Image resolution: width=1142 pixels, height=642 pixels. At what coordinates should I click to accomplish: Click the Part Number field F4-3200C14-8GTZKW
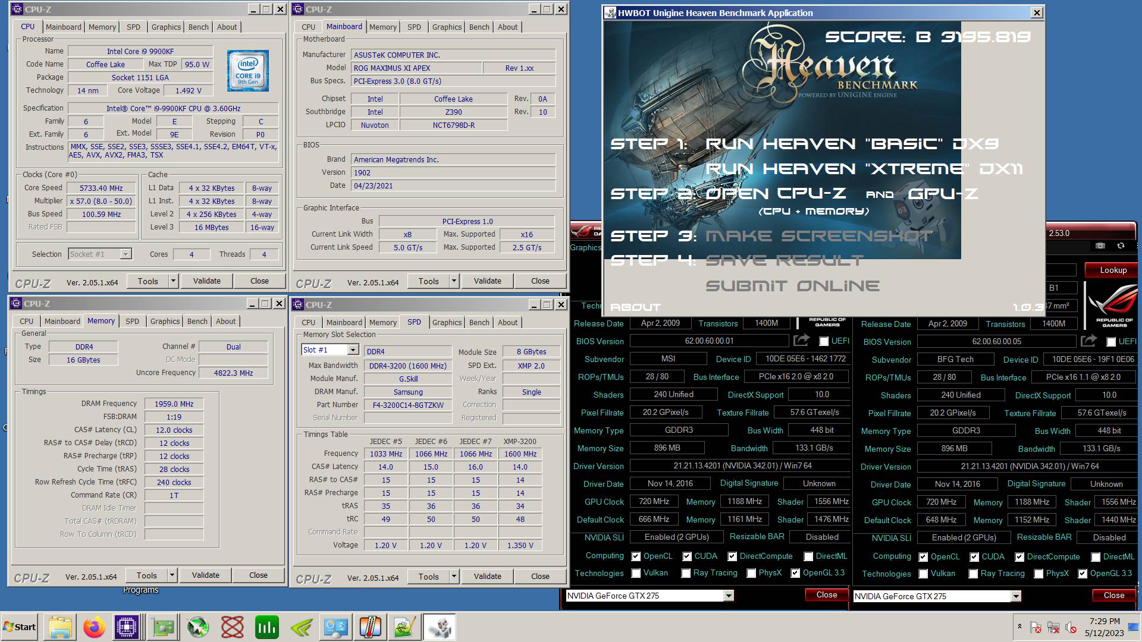[x=408, y=405]
